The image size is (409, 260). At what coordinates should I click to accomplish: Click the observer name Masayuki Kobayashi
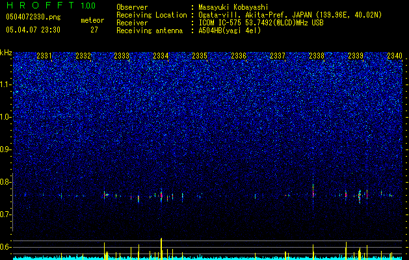(233, 7)
